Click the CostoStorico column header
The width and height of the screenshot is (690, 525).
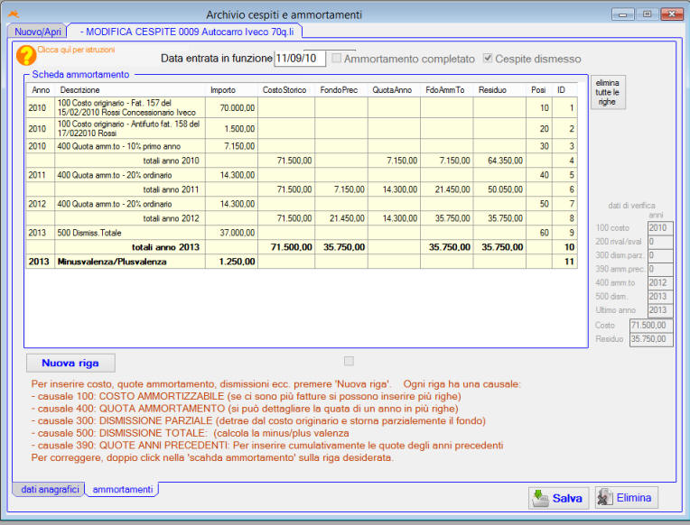[286, 89]
